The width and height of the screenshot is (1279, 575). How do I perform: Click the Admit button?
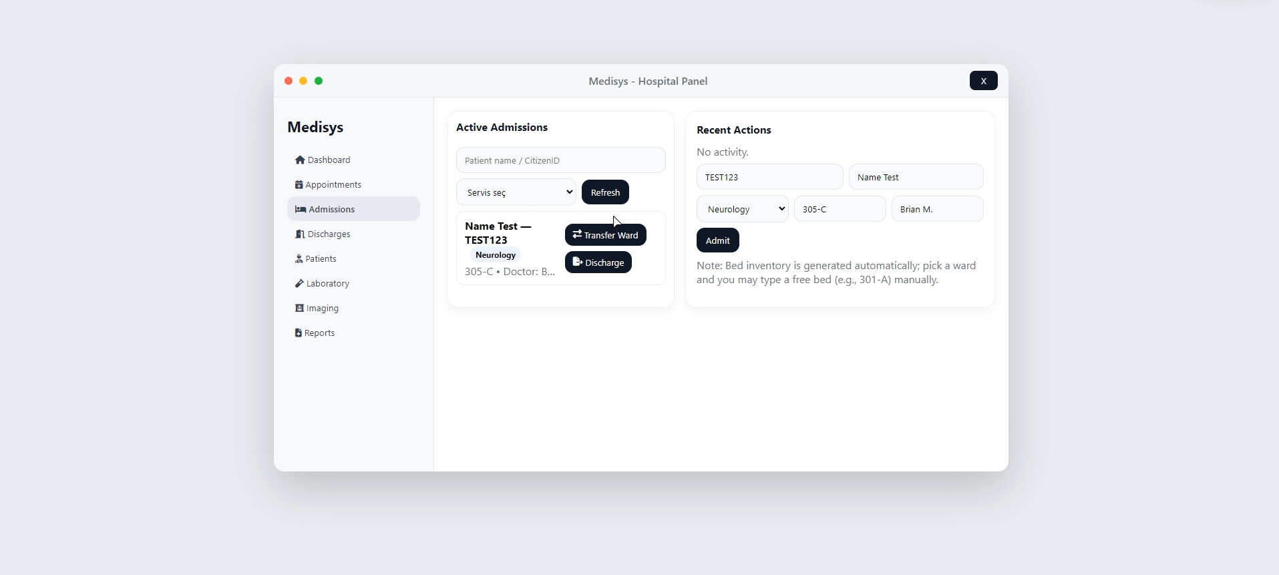[718, 240]
